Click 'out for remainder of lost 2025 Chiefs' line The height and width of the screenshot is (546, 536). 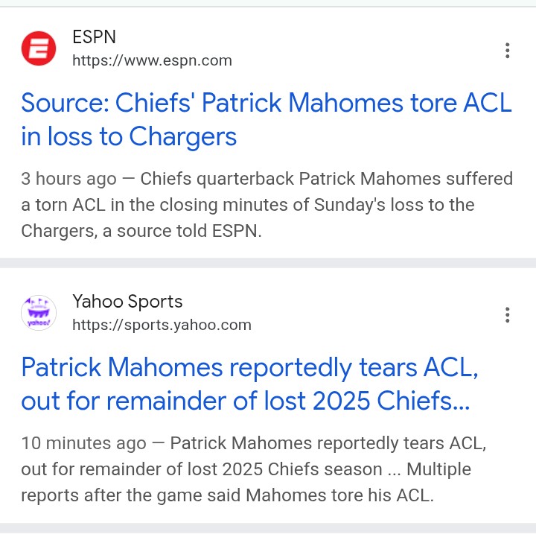pyautogui.click(x=246, y=401)
